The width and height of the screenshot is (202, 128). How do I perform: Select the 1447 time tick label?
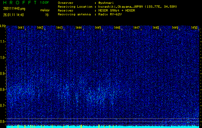(136, 28)
